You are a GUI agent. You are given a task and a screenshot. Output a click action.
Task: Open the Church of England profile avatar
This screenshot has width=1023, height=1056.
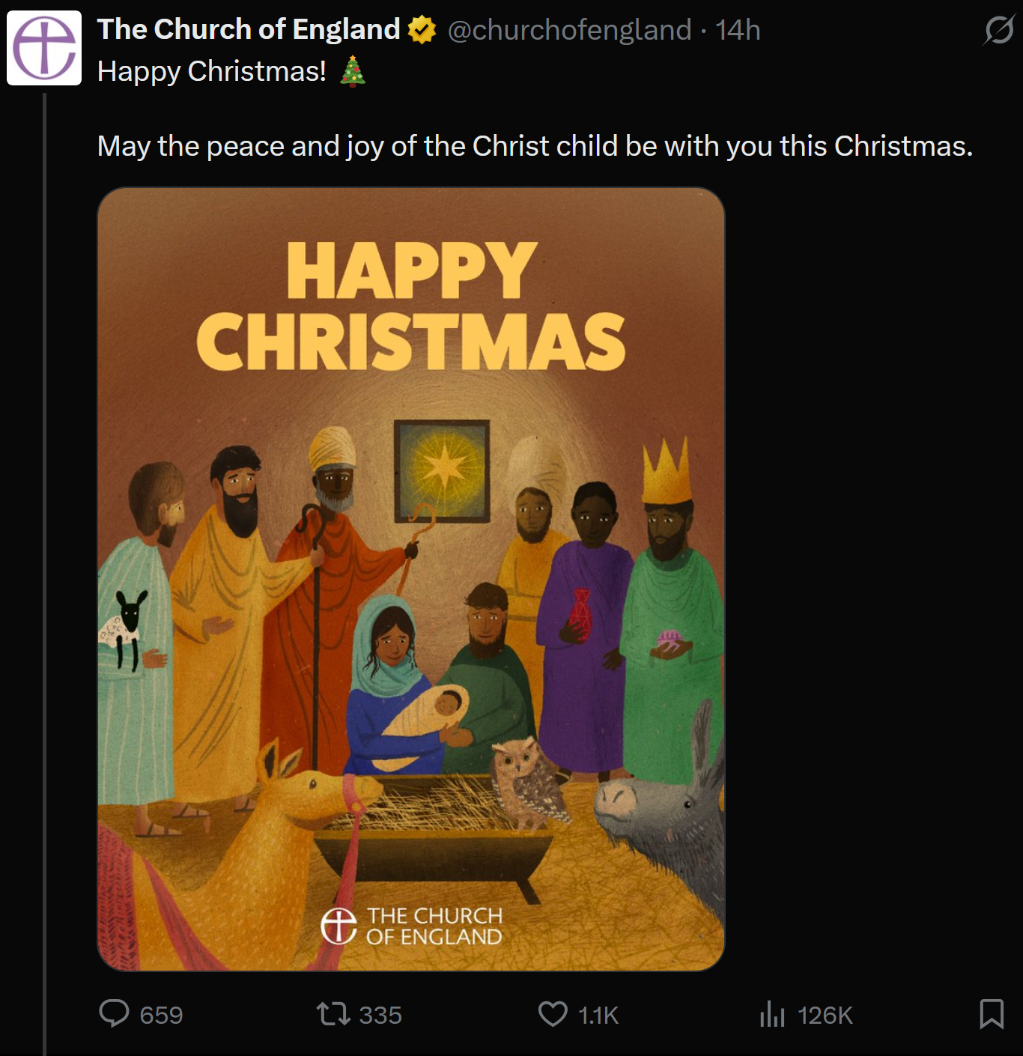[x=44, y=48]
